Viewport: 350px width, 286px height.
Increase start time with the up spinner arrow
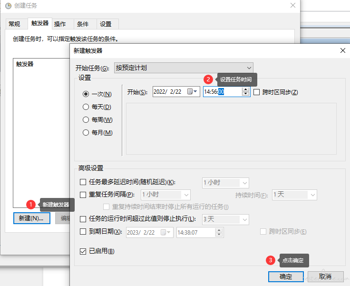245,89
